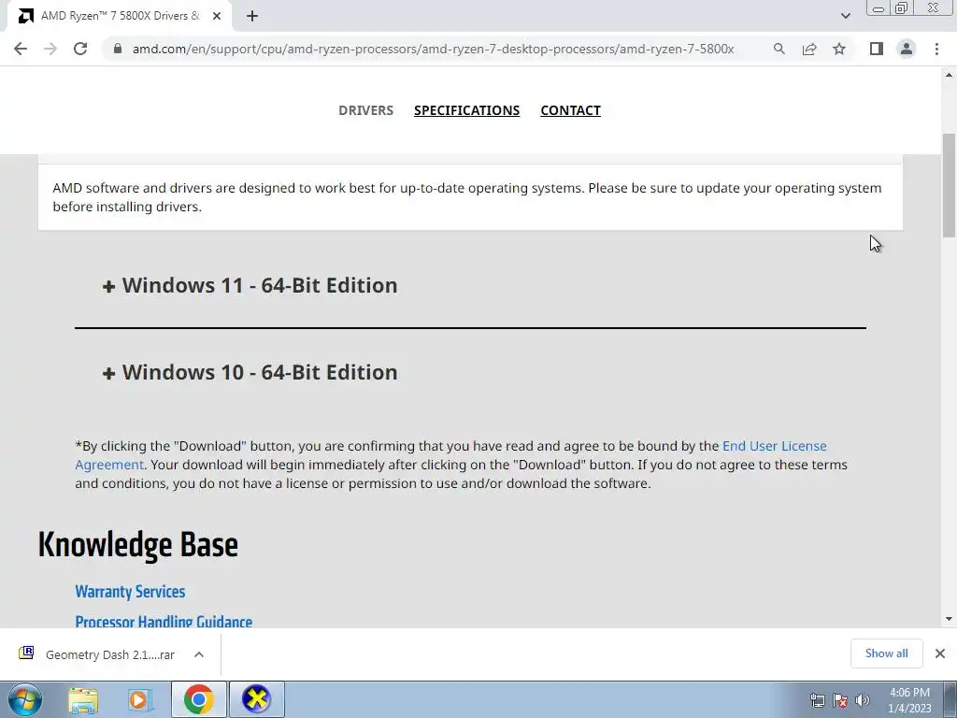
Task: Click the zoom magnifier icon in address bar
Action: pos(778,49)
